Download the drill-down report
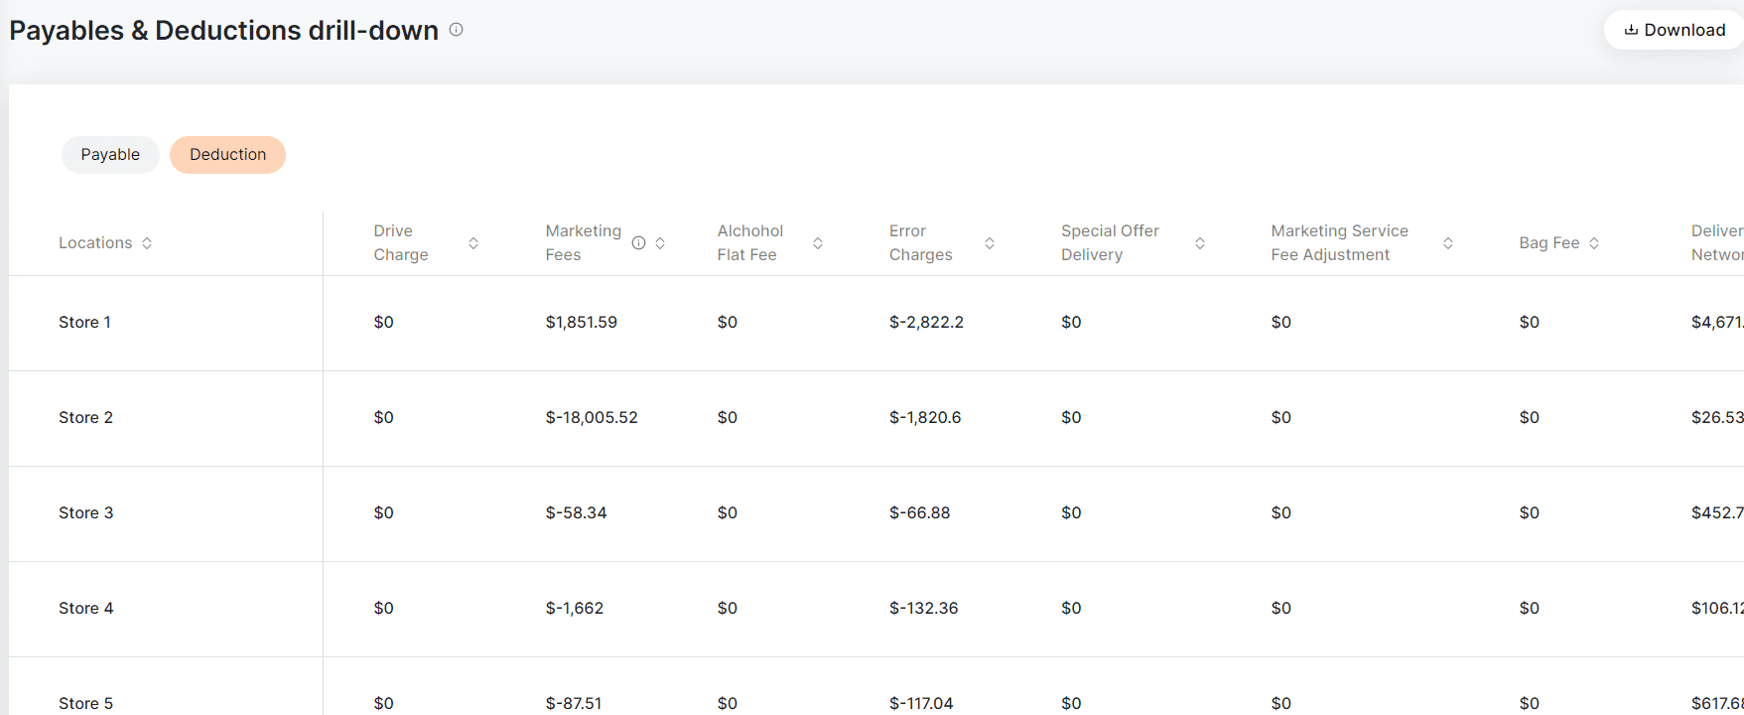1744x715 pixels. (1675, 30)
